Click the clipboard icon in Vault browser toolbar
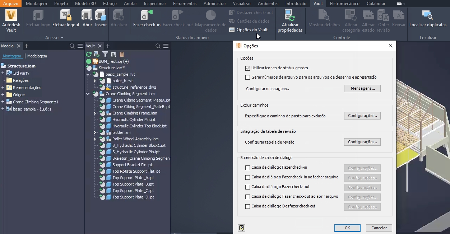Viewport: 450px width, 234px height. click(x=122, y=54)
